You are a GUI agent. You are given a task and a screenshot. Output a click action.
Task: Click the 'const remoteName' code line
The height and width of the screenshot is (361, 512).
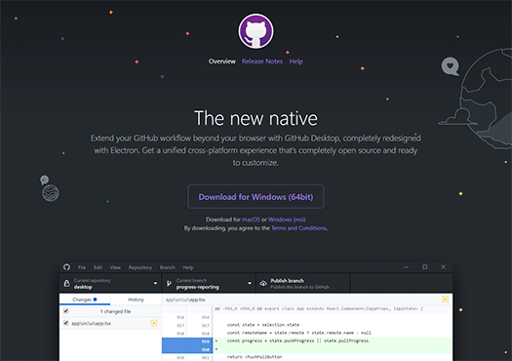298,333
